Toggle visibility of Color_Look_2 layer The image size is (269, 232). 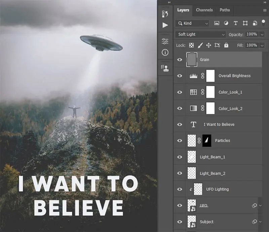180,108
